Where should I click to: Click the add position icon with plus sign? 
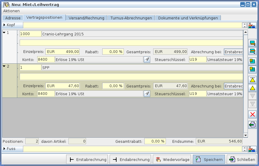tap(252, 61)
